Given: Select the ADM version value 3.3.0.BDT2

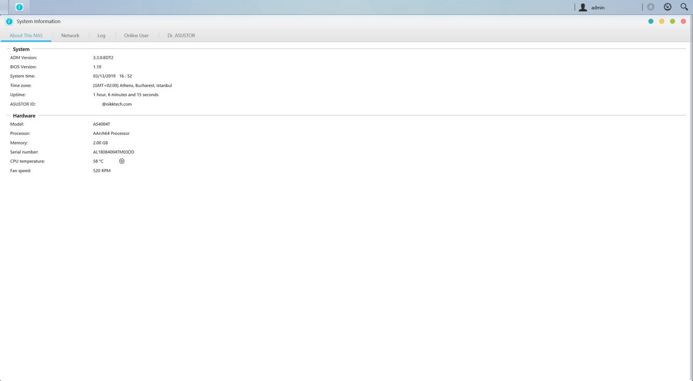Looking at the screenshot, I should 103,57.
